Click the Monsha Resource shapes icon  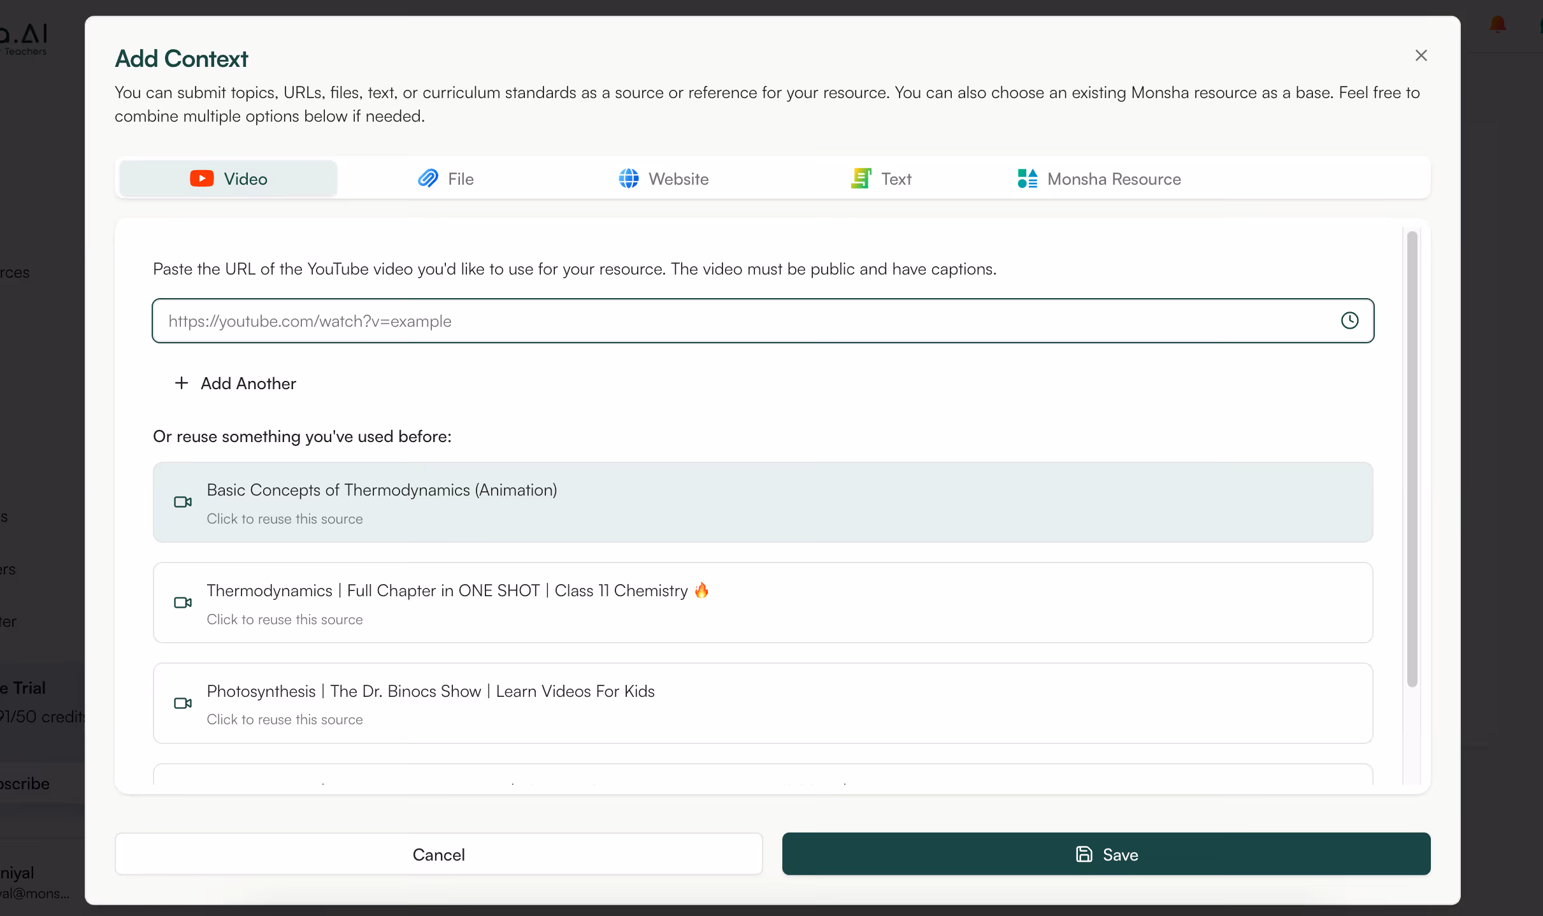[1027, 178]
